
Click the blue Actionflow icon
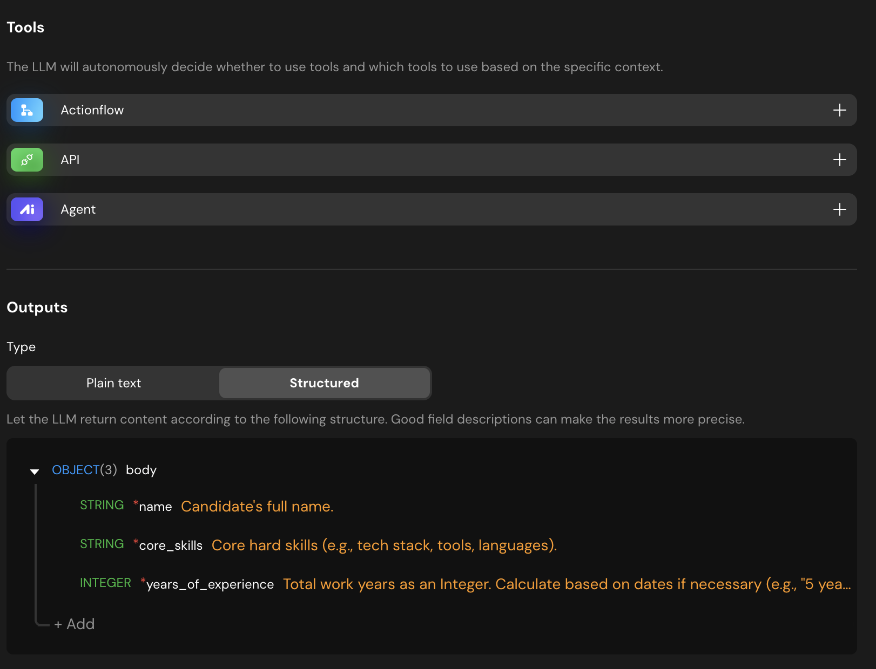(x=27, y=110)
